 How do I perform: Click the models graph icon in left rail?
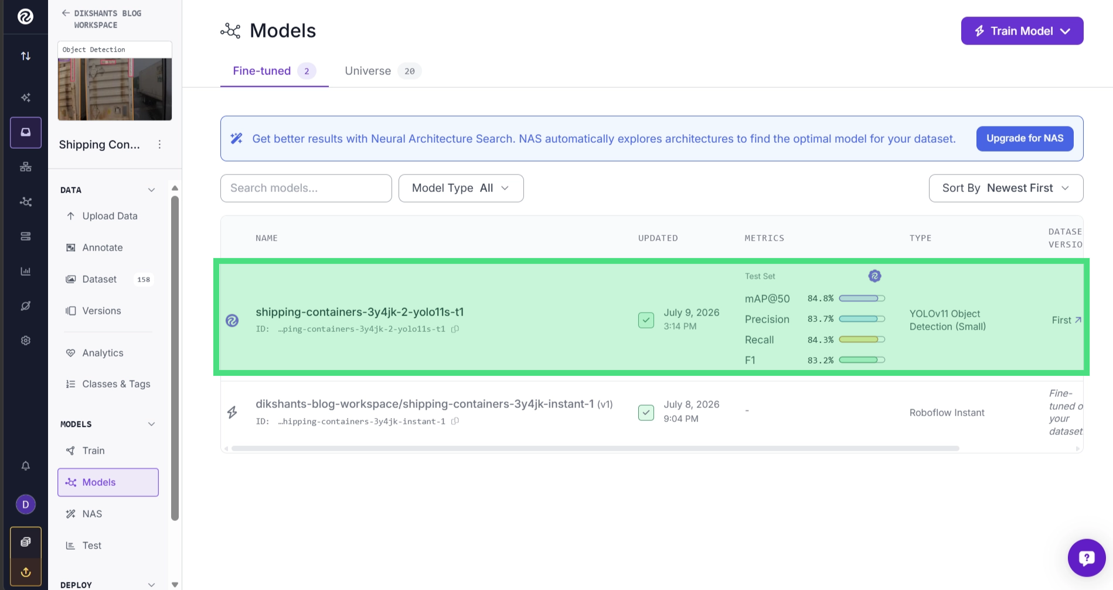pyautogui.click(x=26, y=202)
